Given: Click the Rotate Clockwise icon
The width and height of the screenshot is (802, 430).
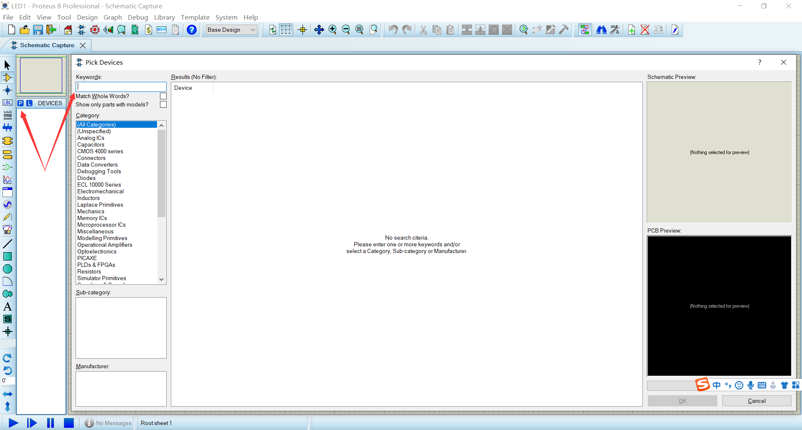Looking at the screenshot, I should [x=7, y=358].
